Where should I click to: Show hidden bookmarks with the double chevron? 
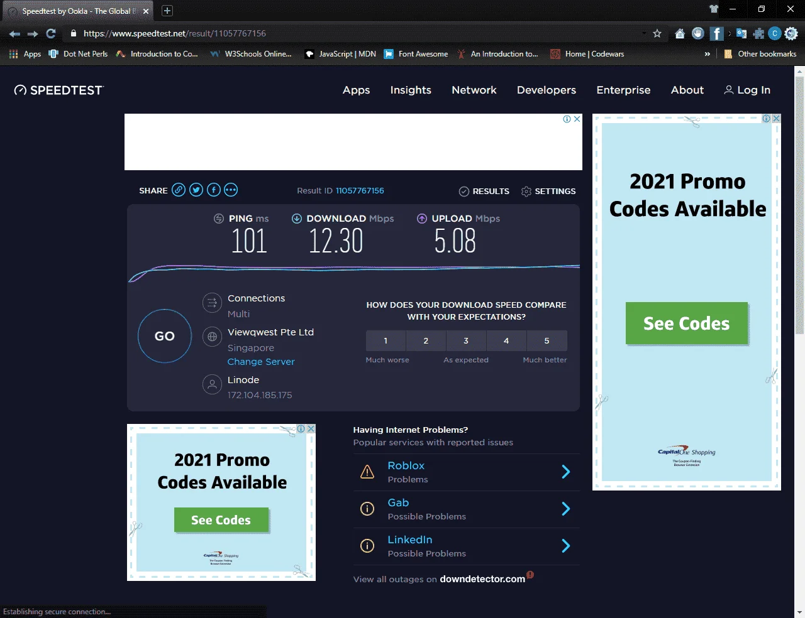coord(708,54)
